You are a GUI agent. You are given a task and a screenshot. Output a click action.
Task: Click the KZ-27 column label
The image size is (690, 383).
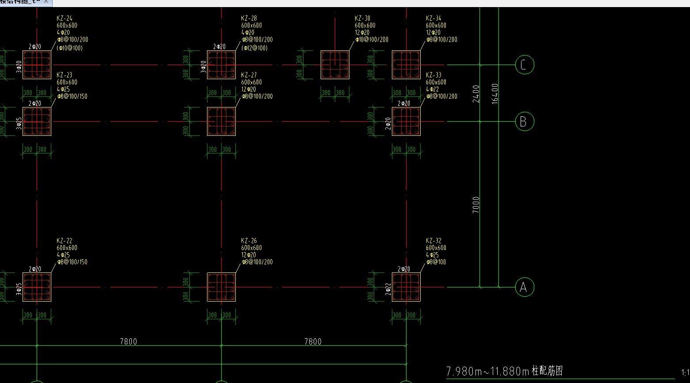pyautogui.click(x=249, y=75)
